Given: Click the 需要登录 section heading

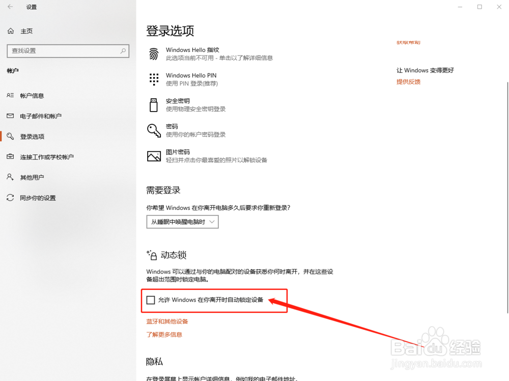Looking at the screenshot, I should pyautogui.click(x=163, y=190).
